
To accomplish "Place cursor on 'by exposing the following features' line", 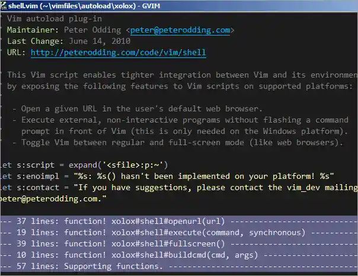I will 180,86.
